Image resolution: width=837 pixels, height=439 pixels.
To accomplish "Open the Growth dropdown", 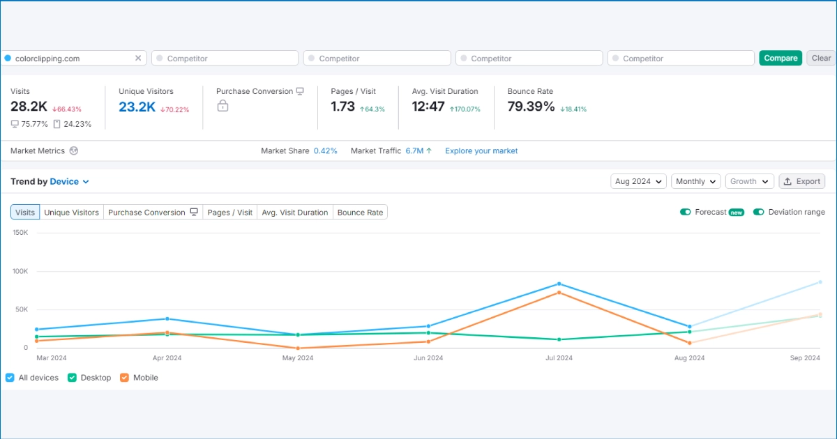I will [x=750, y=181].
